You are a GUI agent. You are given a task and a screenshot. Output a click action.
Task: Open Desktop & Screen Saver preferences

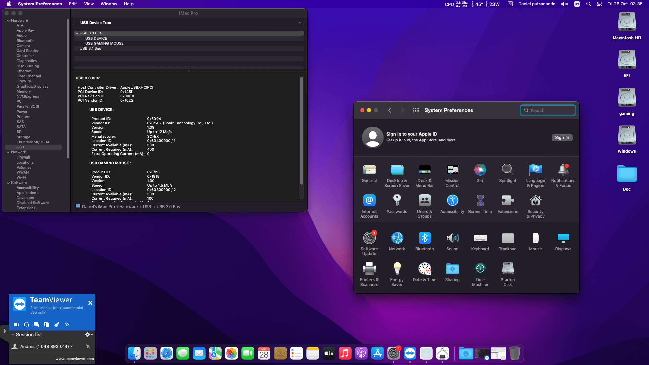click(397, 176)
